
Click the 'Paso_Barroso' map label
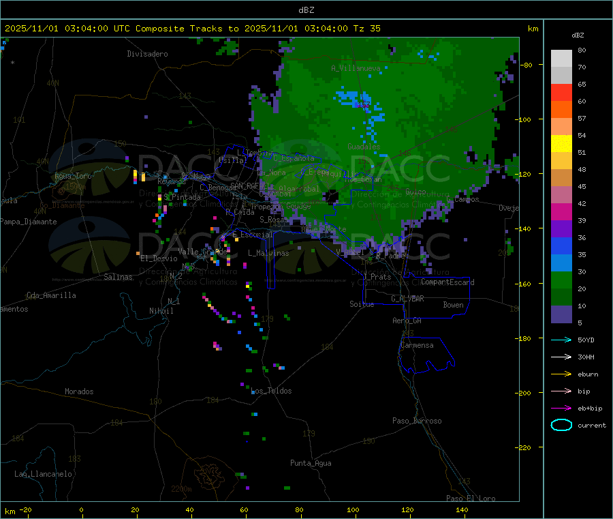pos(417,421)
